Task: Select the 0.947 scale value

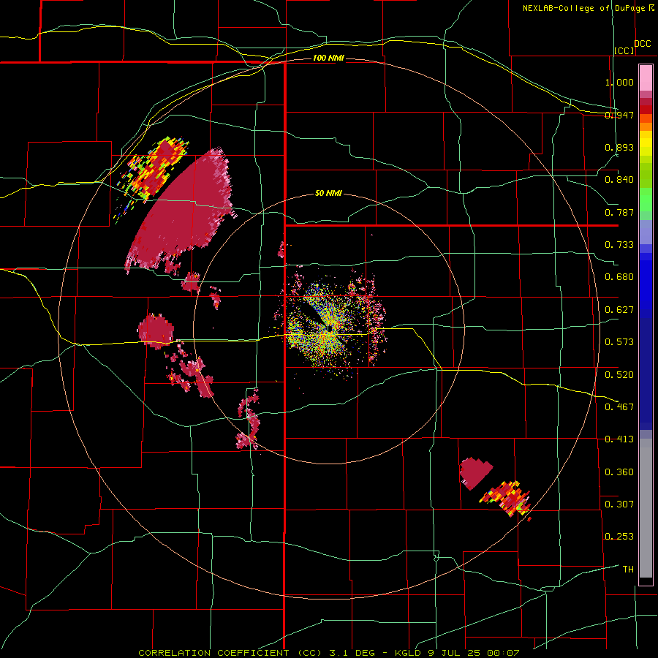Action: (619, 115)
